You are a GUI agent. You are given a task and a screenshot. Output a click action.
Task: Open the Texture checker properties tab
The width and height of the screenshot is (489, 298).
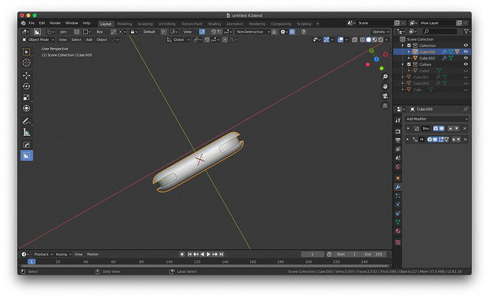[398, 242]
